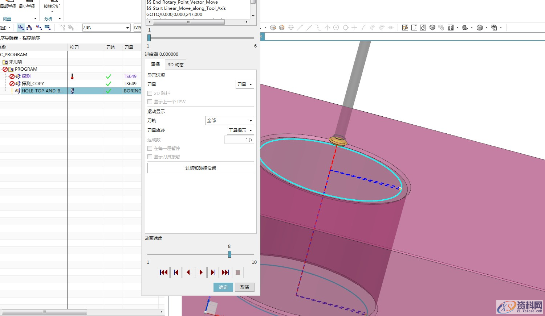
Task: Expand the 刀轨 motion display dropdown set to 全部
Action: point(229,121)
